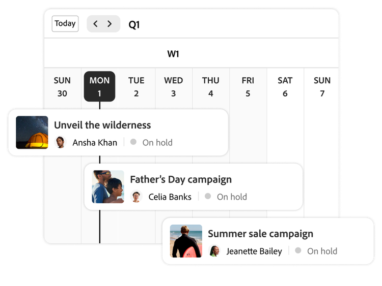The height and width of the screenshot is (286, 382).
Task: Open the Father's Day campaign title
Action: pyautogui.click(x=181, y=179)
